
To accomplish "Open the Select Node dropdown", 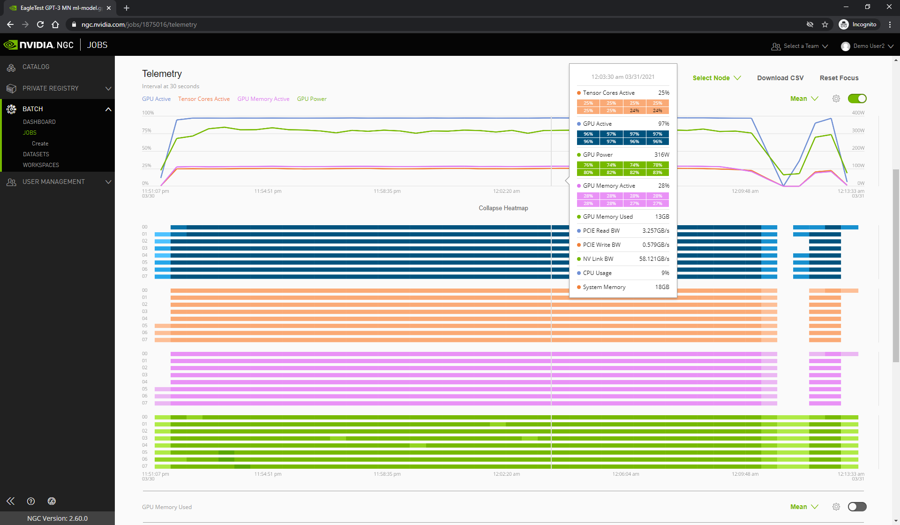I will tap(716, 78).
